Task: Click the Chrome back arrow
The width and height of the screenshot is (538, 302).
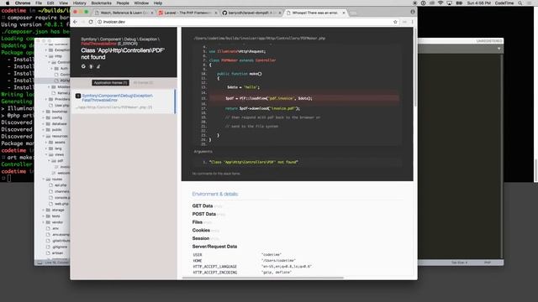Action: (75, 22)
